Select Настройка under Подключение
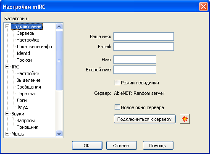The width and height of the screenshot is (210, 154). tap(28, 40)
